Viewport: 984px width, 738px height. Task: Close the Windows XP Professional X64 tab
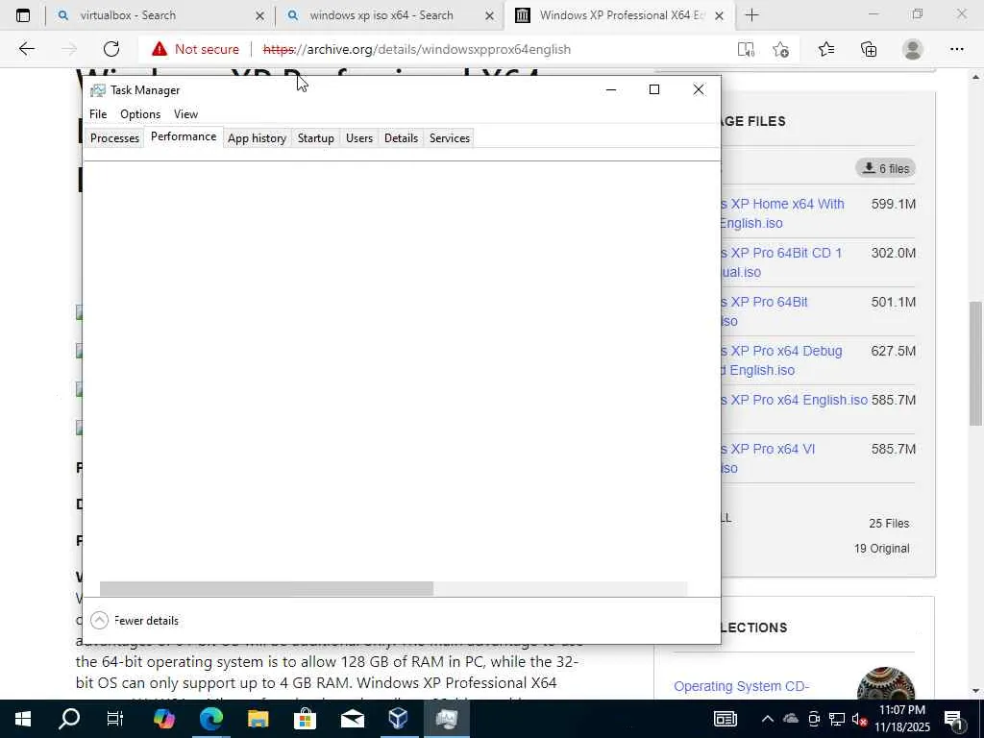[720, 15]
